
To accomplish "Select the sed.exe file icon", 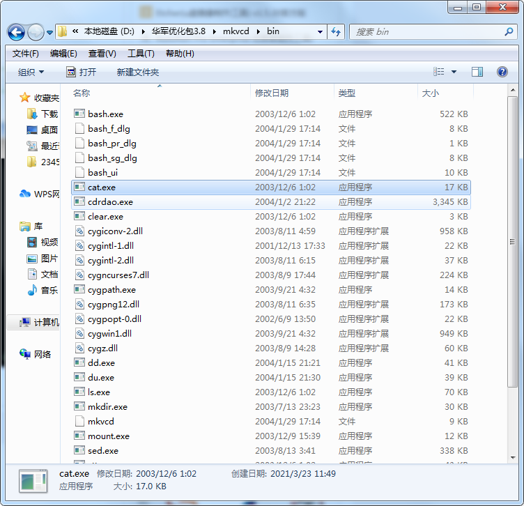I will 79,450.
